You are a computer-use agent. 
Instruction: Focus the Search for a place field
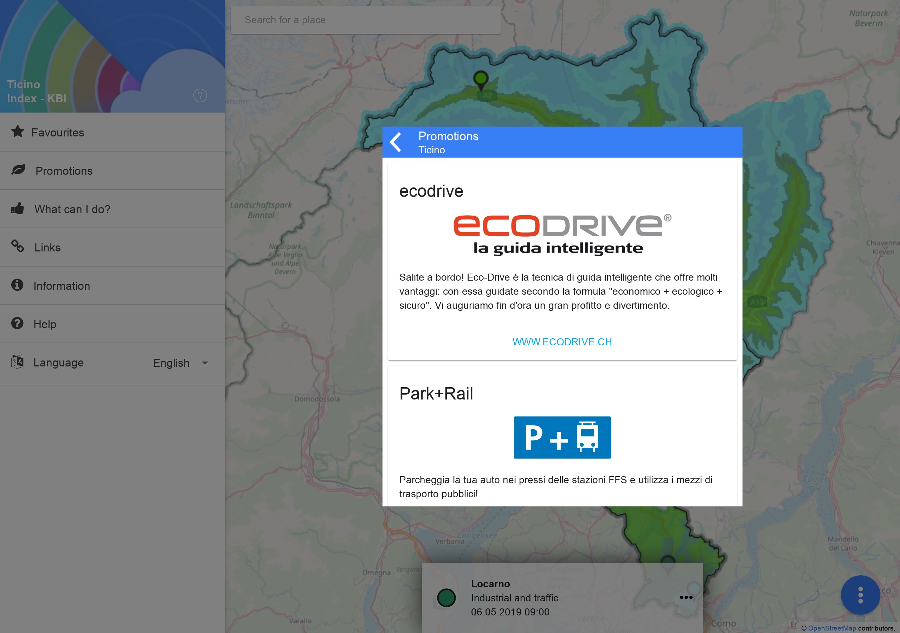pos(365,20)
